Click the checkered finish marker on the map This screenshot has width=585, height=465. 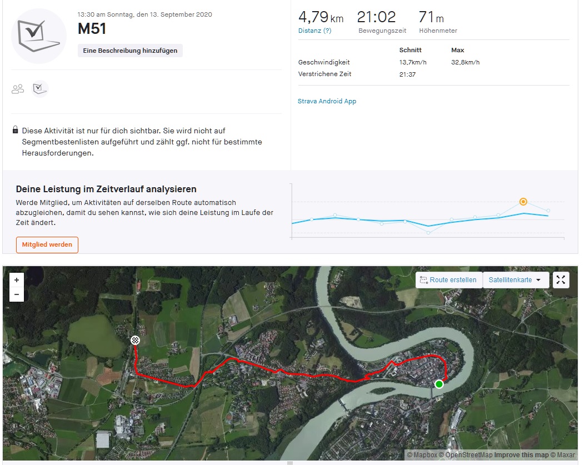(135, 340)
